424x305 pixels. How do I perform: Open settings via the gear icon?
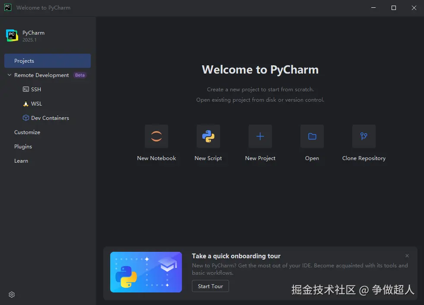coord(12,295)
